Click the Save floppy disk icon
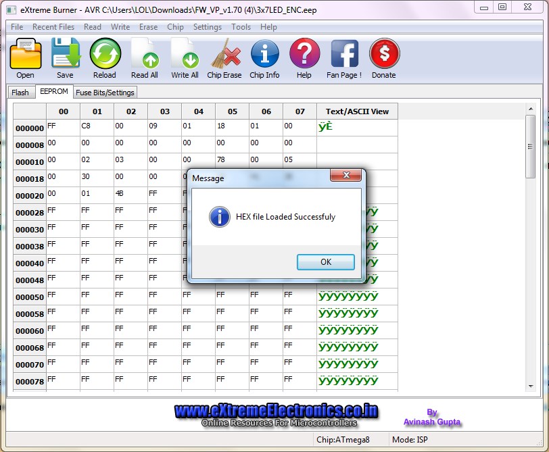The width and height of the screenshot is (549, 452). tap(65, 54)
